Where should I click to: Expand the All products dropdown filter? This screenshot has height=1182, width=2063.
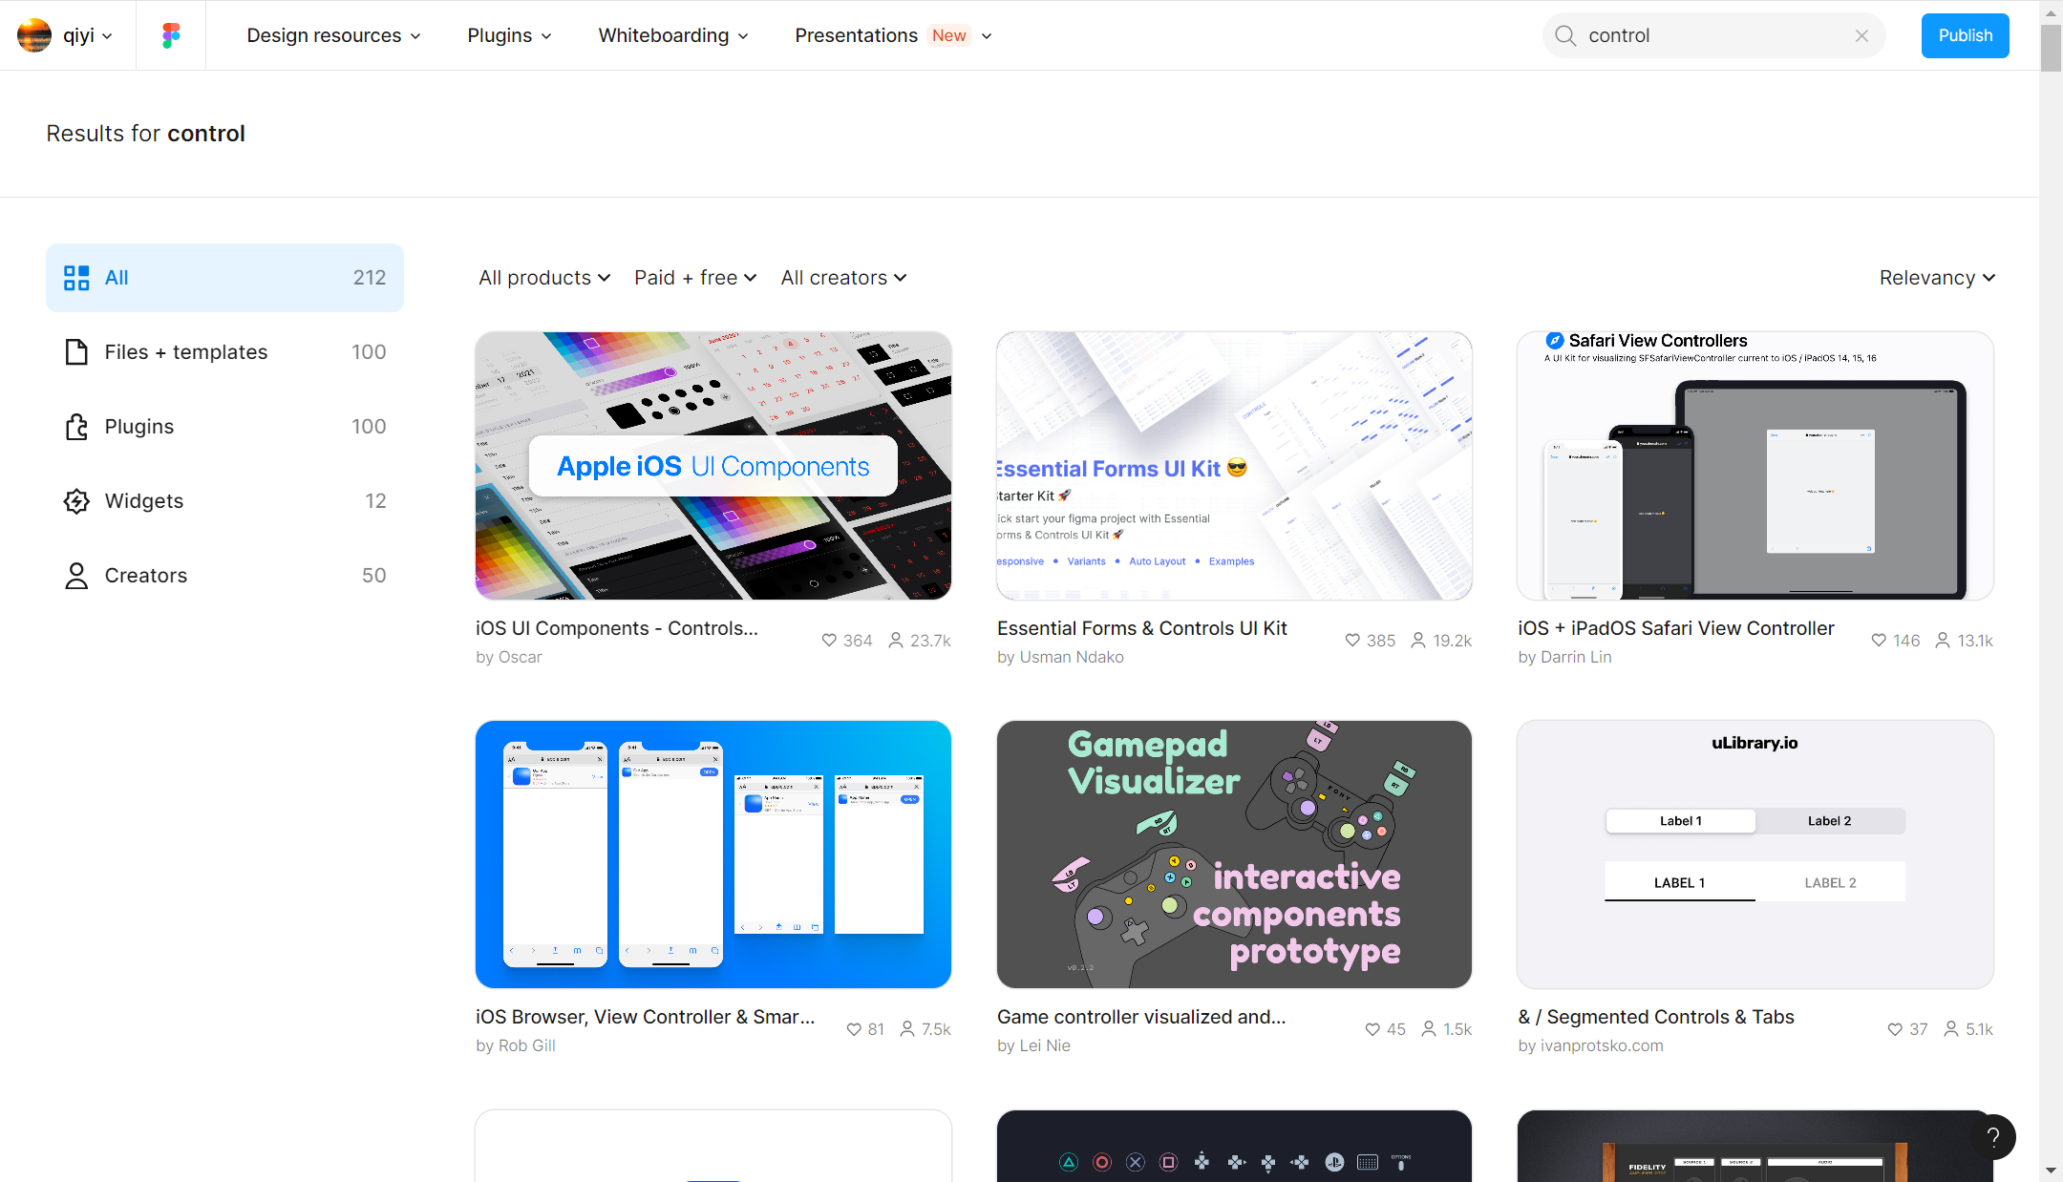point(542,278)
